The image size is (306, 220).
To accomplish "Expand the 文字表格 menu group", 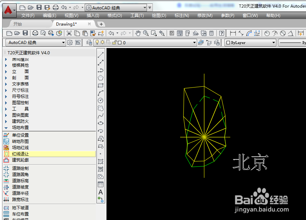I will 6,84.
